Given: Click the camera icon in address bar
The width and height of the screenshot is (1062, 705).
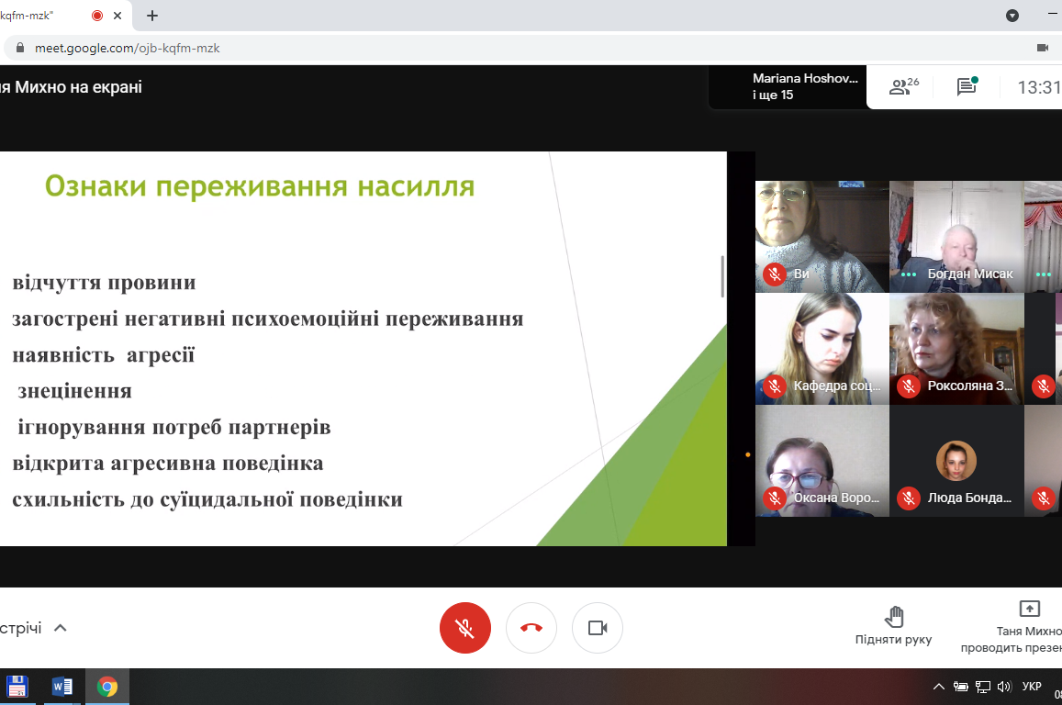Looking at the screenshot, I should click(x=1042, y=48).
